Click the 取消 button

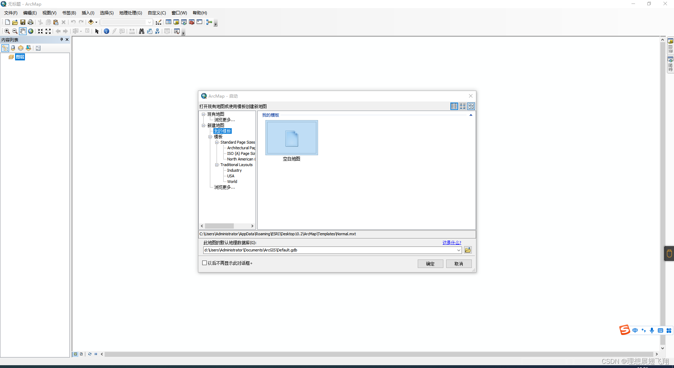(459, 264)
